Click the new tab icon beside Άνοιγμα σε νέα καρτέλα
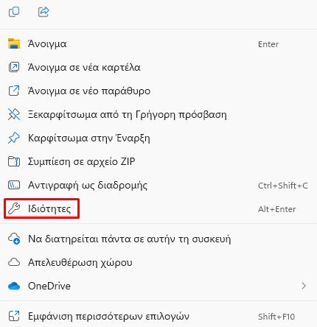Viewport: 317px width, 327px height. 14,67
